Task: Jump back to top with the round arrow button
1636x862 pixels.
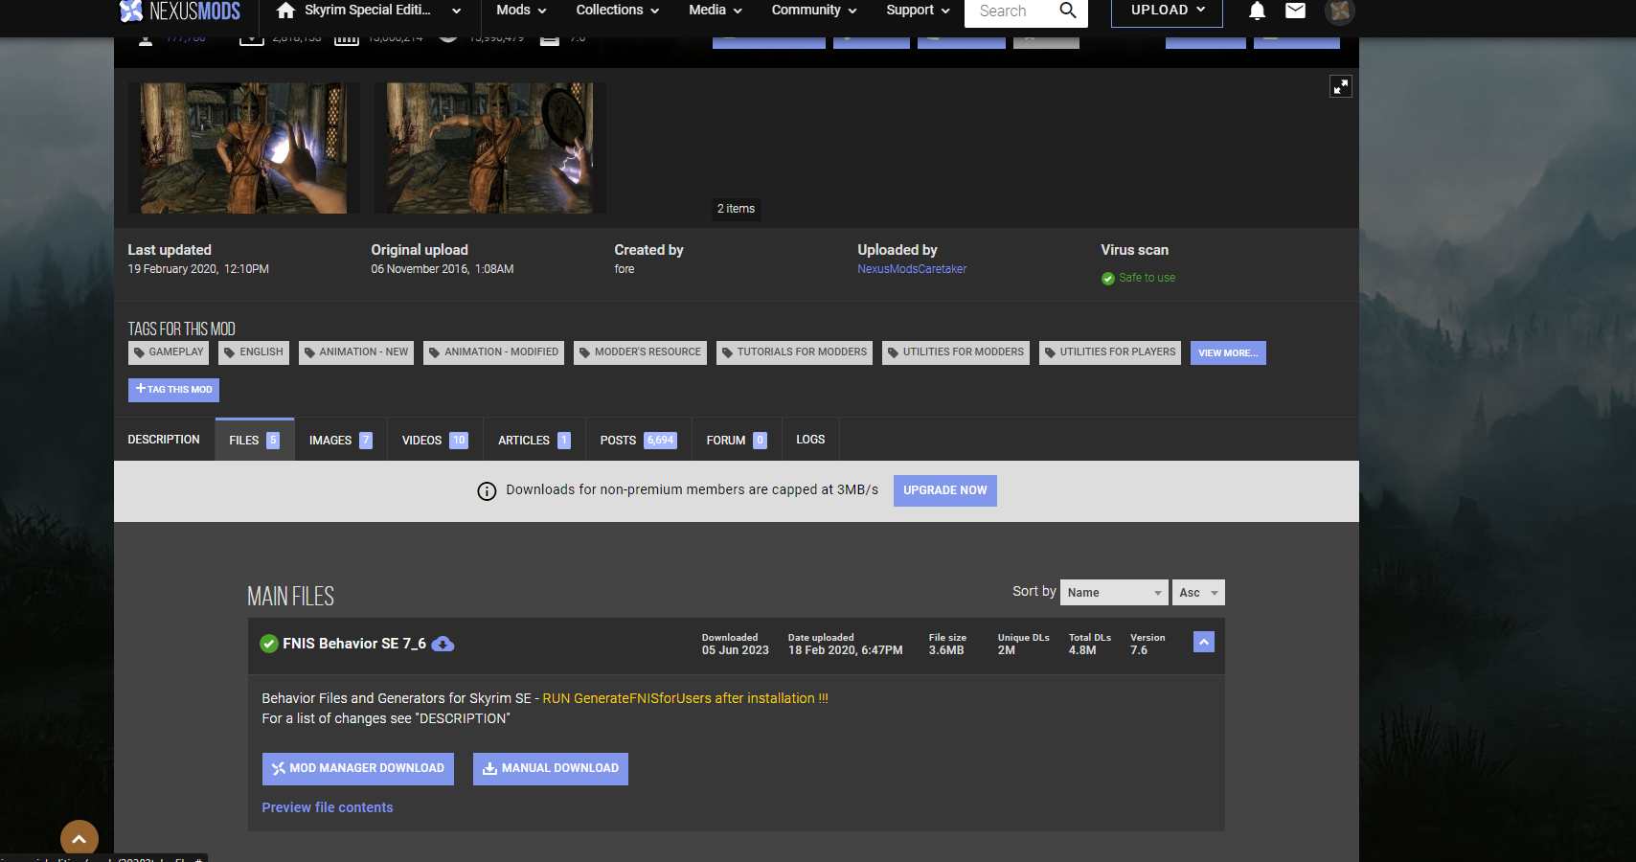Action: pos(80,839)
